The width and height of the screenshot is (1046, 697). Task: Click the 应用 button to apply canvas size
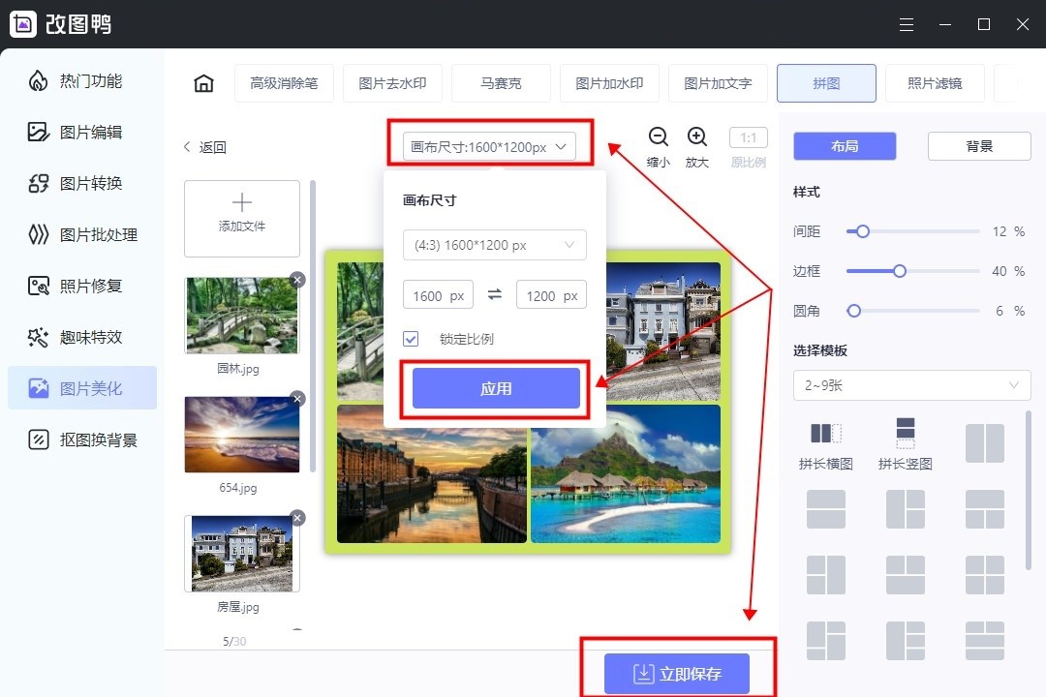(x=494, y=386)
